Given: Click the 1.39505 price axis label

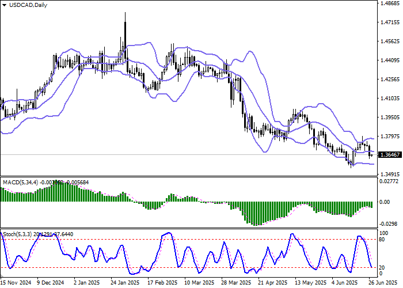Looking at the screenshot, I should pyautogui.click(x=390, y=117).
